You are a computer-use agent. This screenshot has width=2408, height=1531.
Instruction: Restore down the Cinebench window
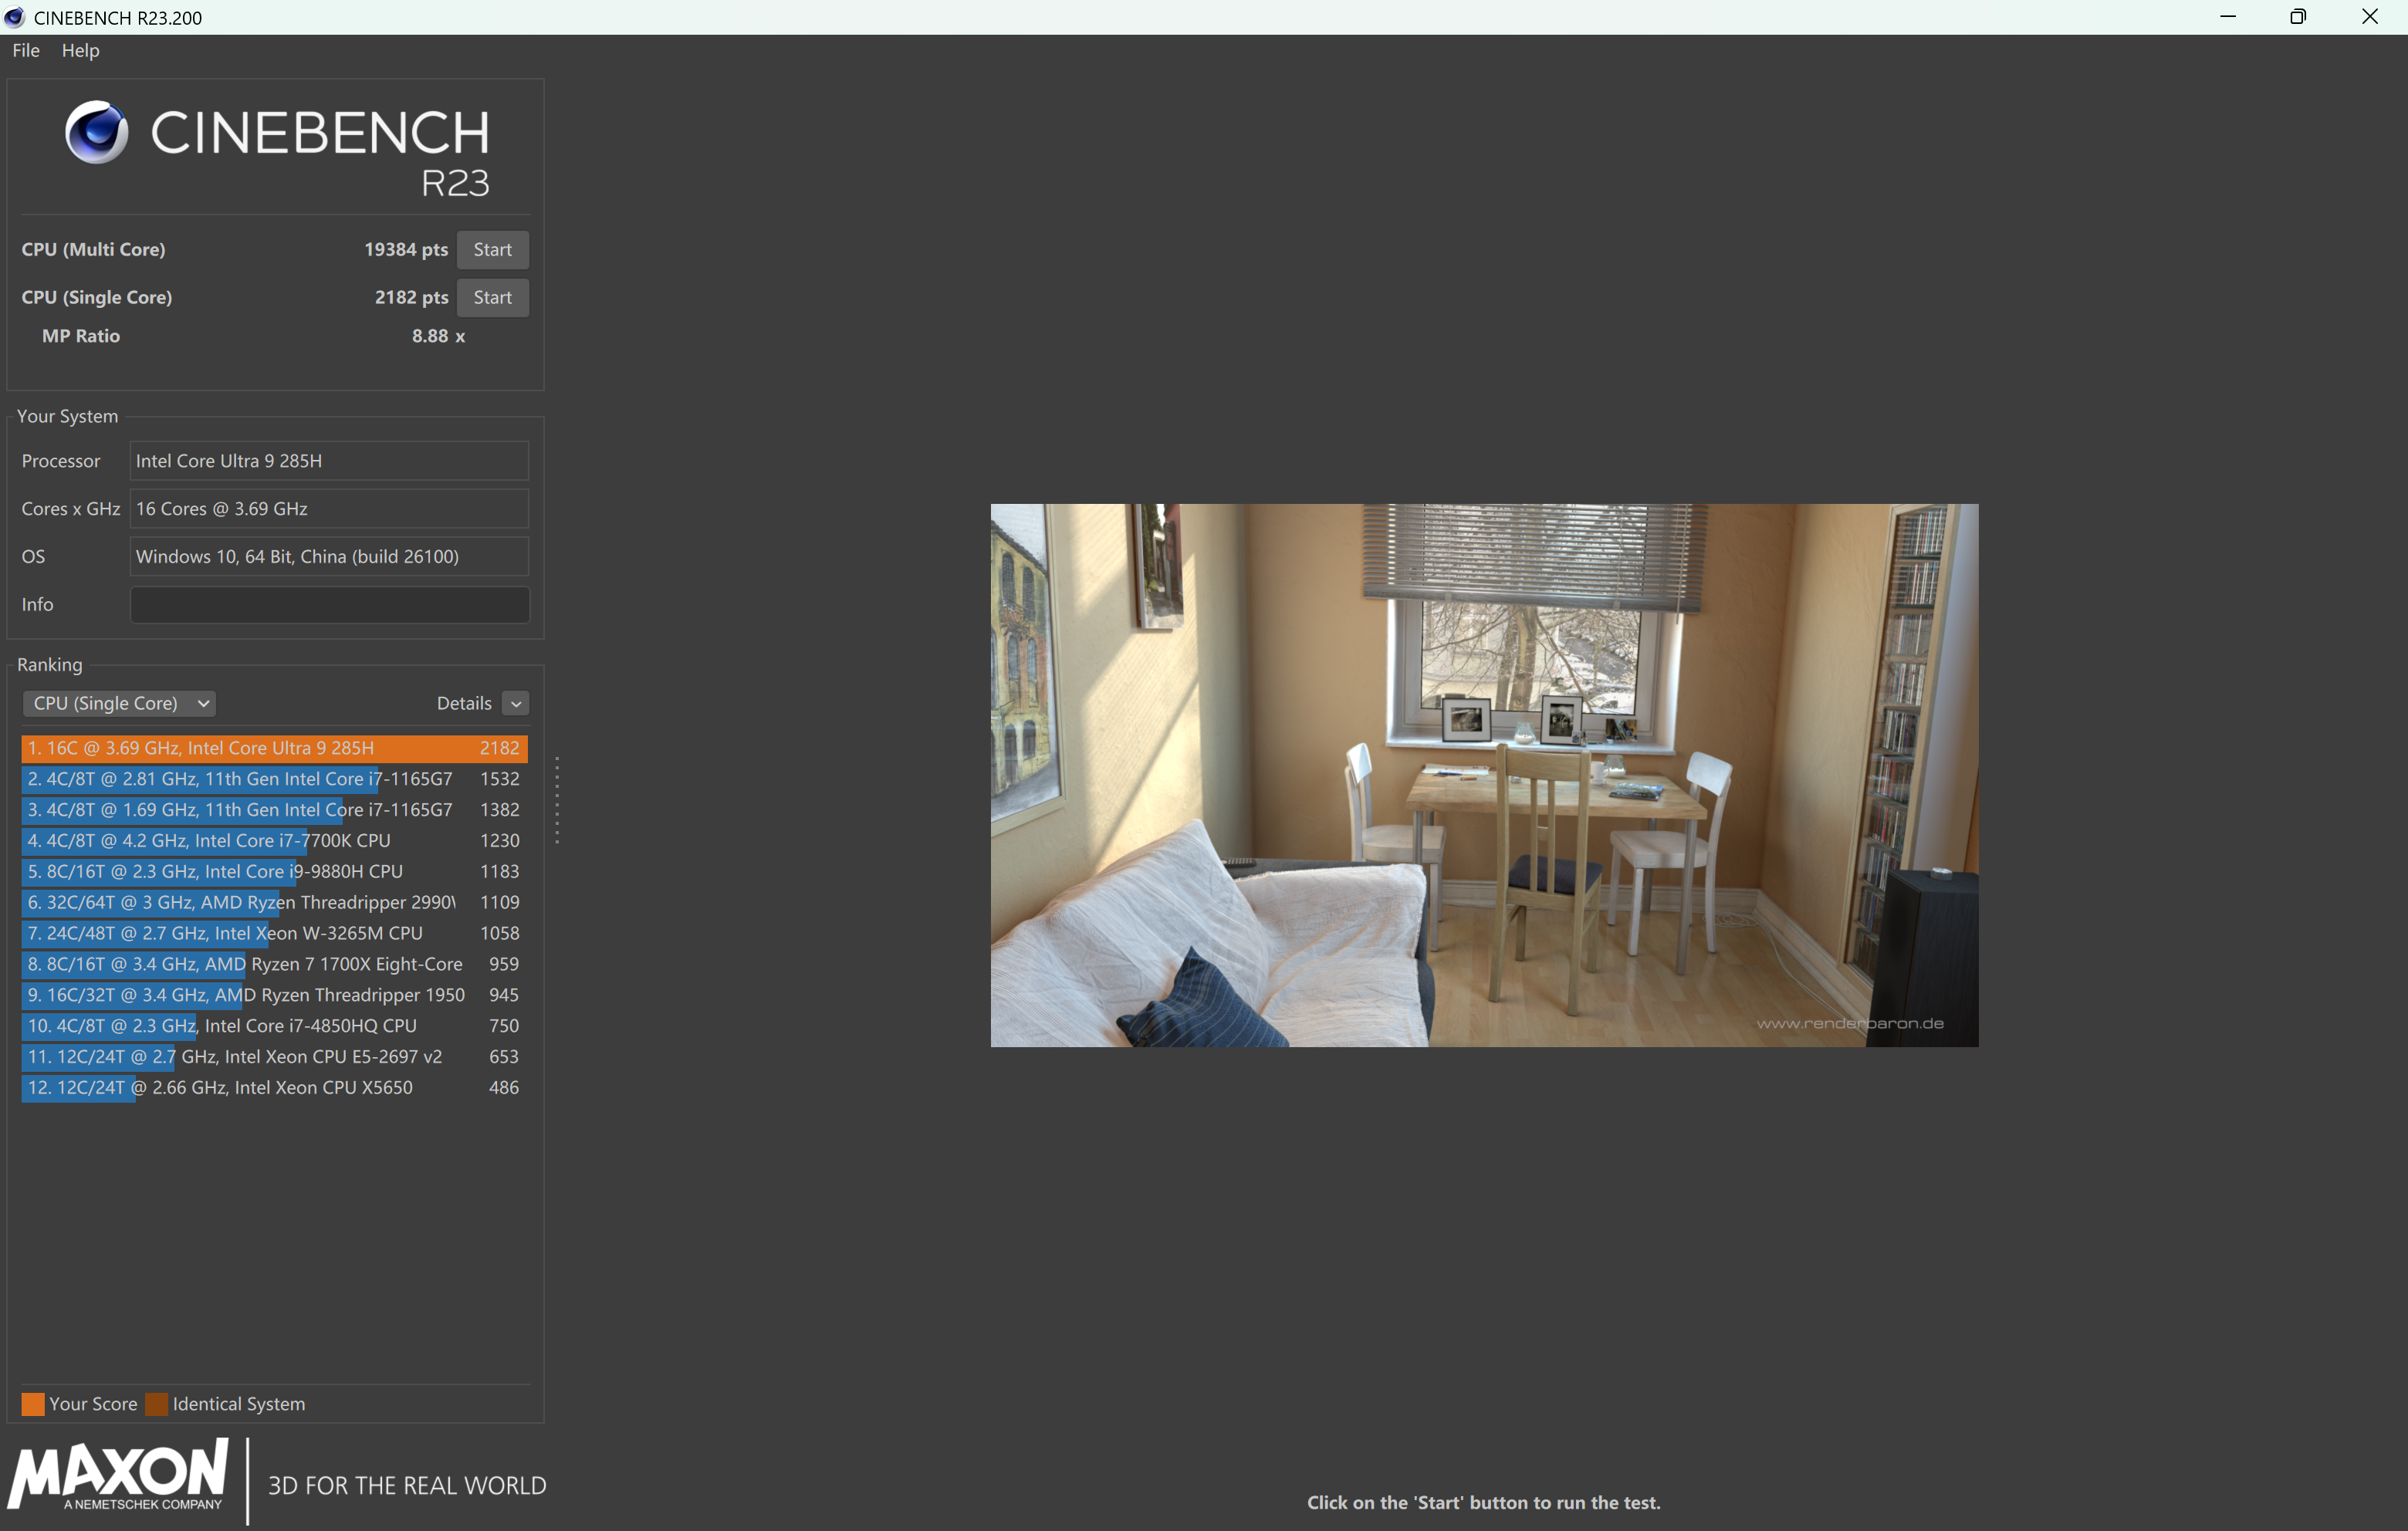click(x=2298, y=17)
